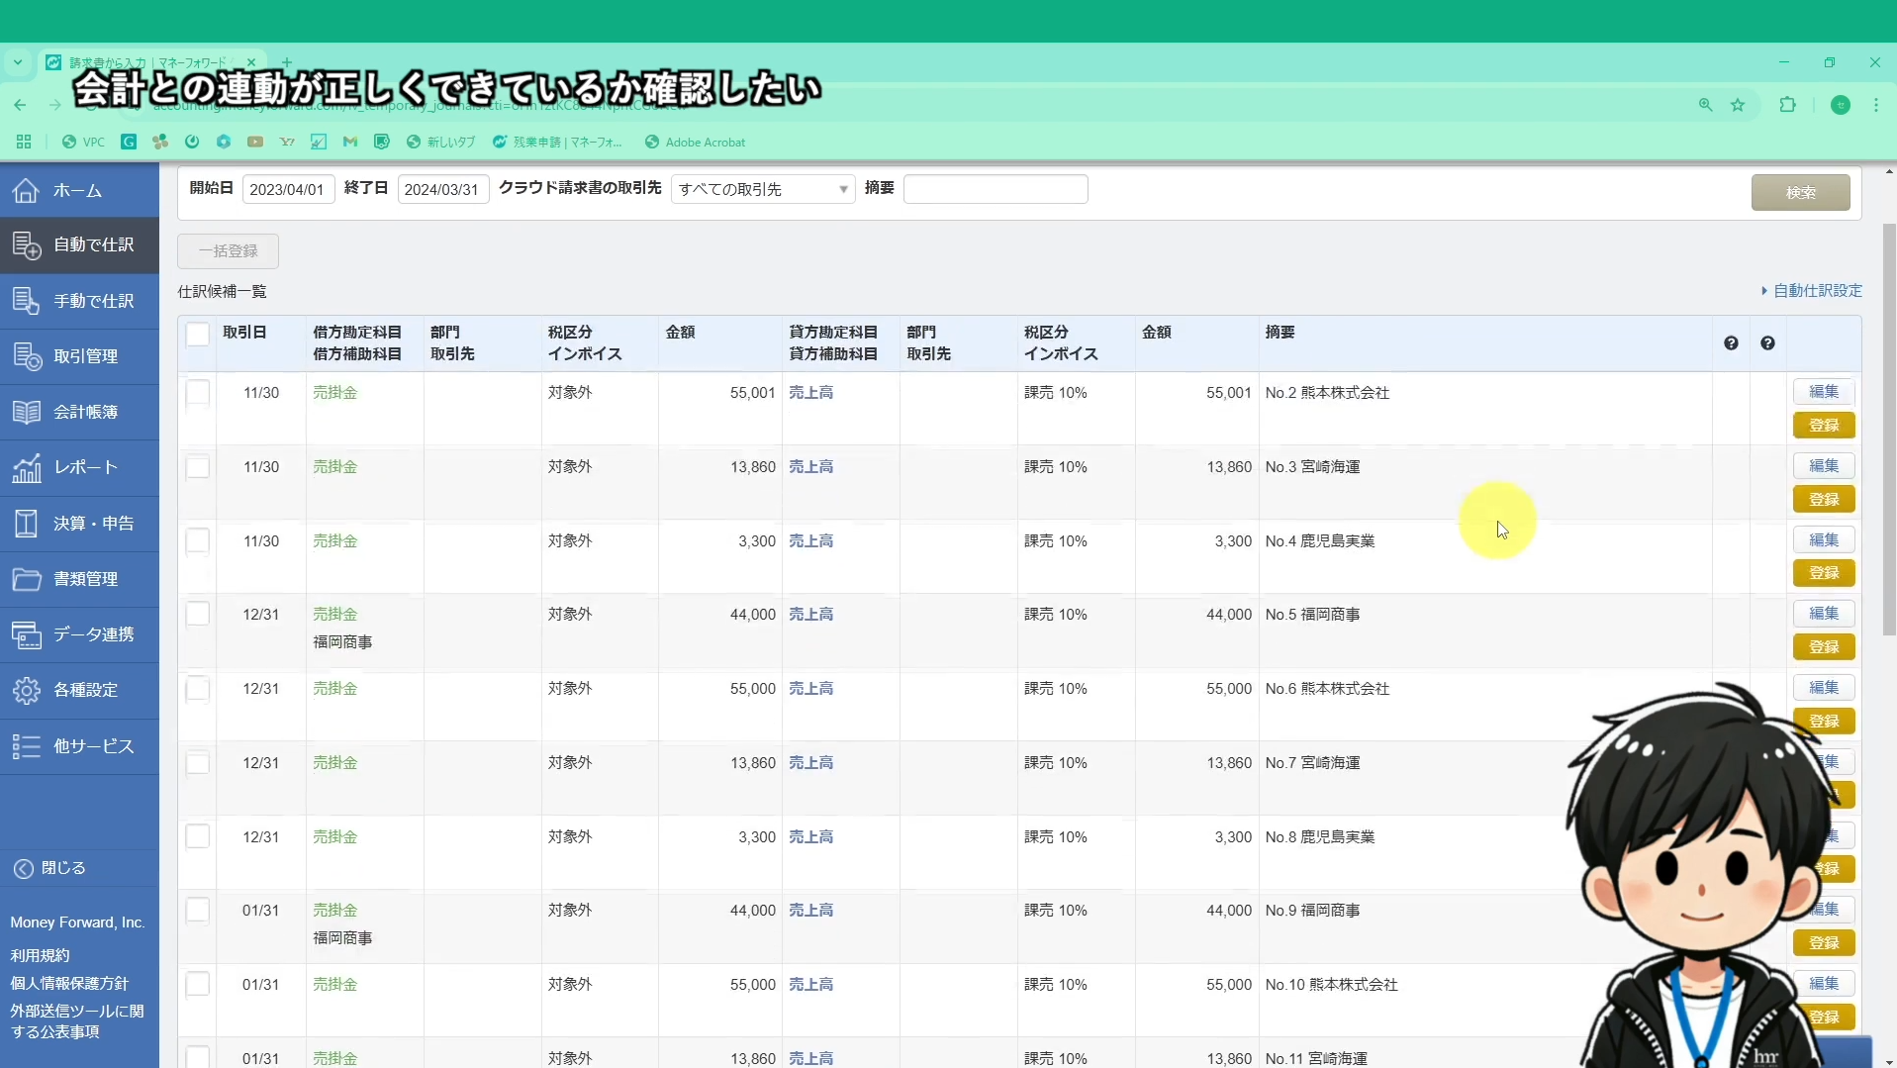
Task: Open the 終了日 date picker field
Action: [441, 189]
